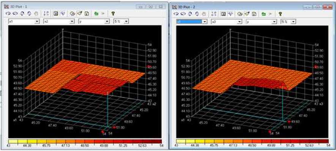Open the x3 axis dropdown in 3D Plot 2
Viewport: 336px width, 151px height.
pos(240,22)
